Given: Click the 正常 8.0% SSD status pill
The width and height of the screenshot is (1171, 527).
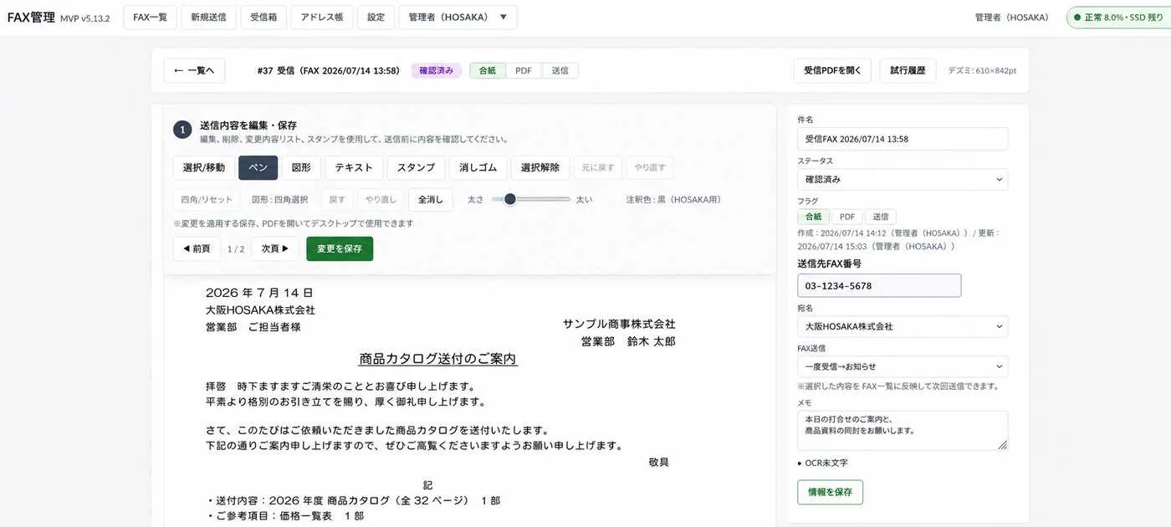Looking at the screenshot, I should tap(1118, 17).
